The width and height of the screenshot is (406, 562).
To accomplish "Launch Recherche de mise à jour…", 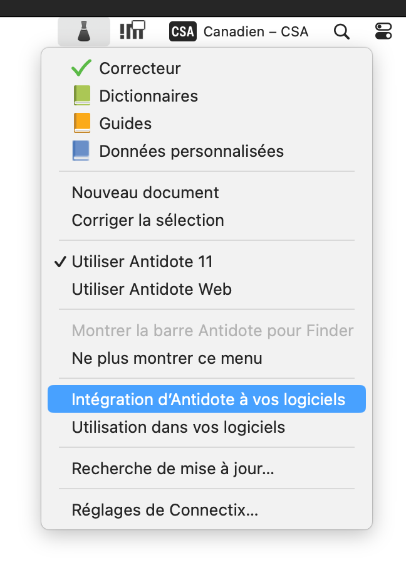I will [173, 469].
